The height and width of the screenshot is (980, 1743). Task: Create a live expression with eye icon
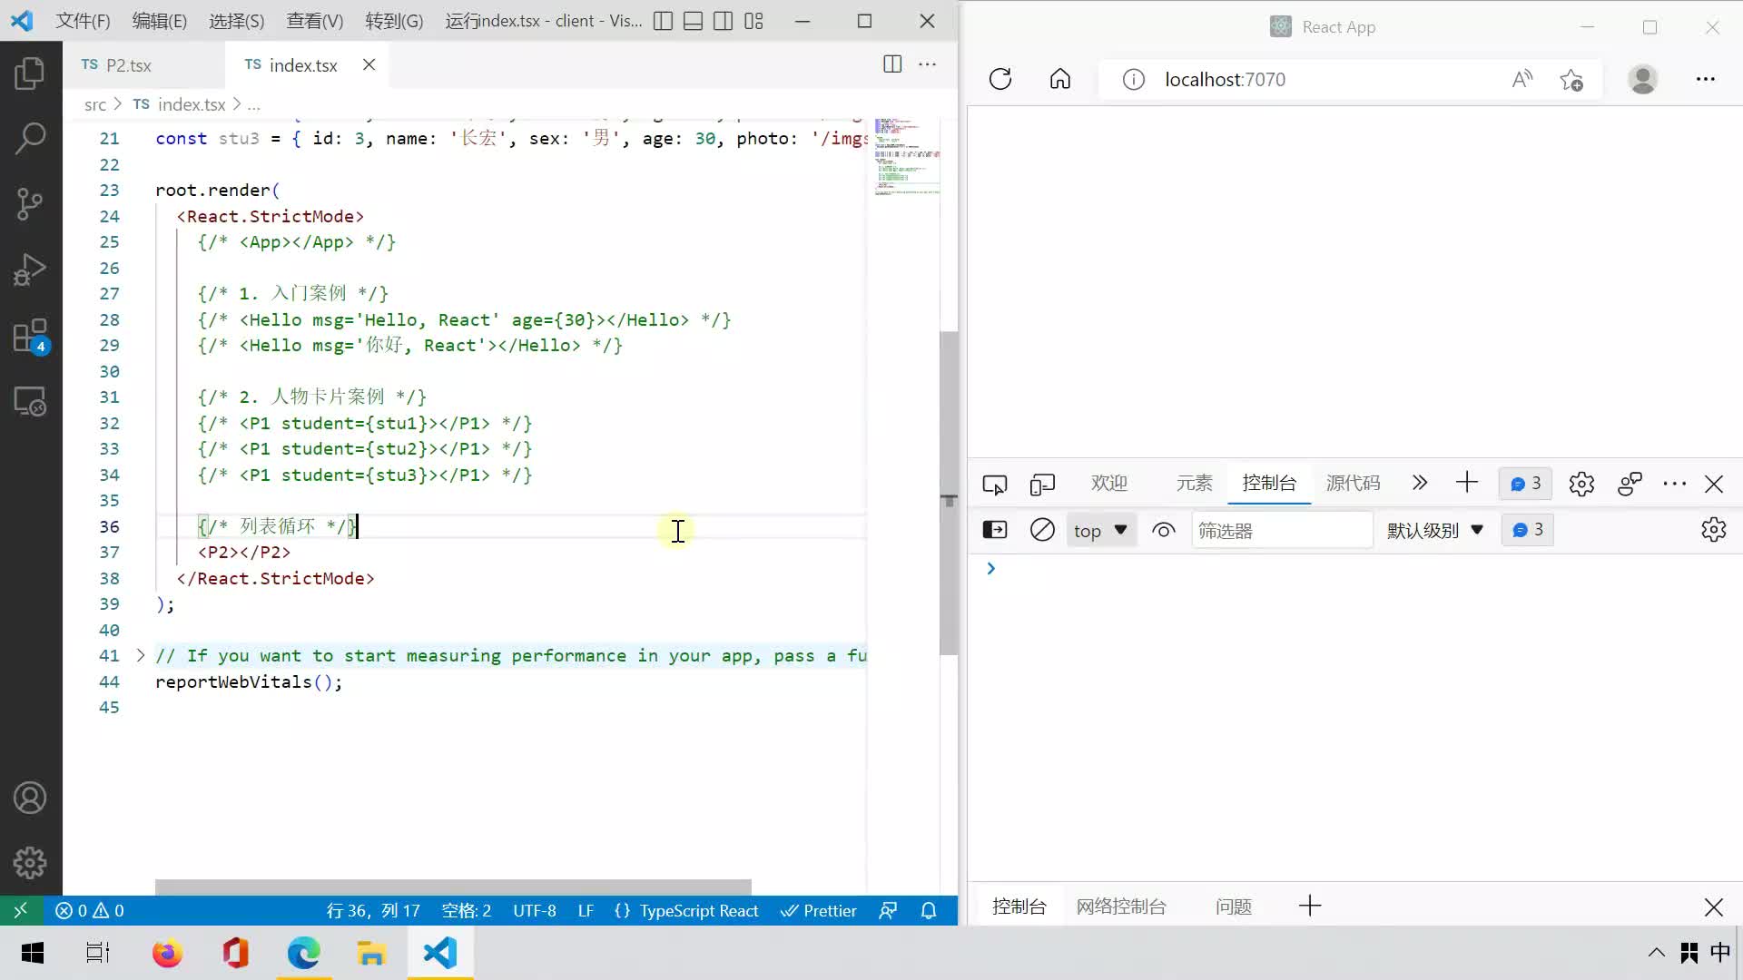[1163, 530]
